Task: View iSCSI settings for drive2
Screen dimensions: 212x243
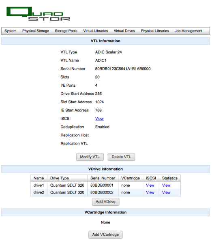Action: coord(150,192)
